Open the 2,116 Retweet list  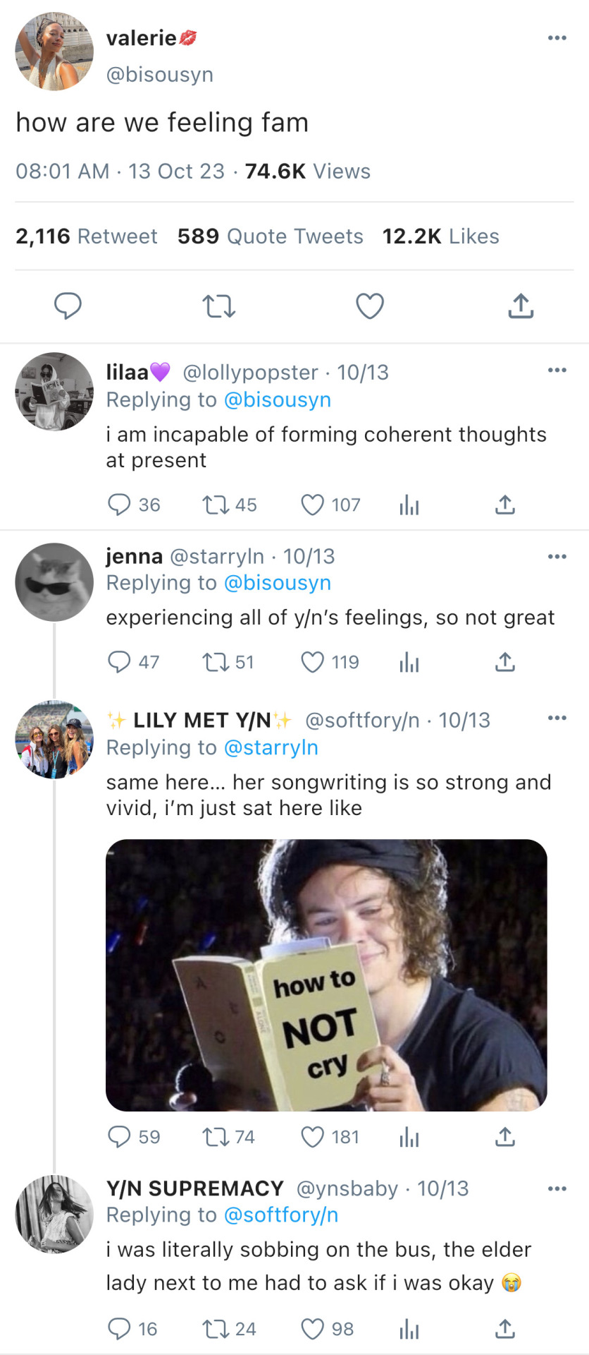pyautogui.click(x=86, y=236)
